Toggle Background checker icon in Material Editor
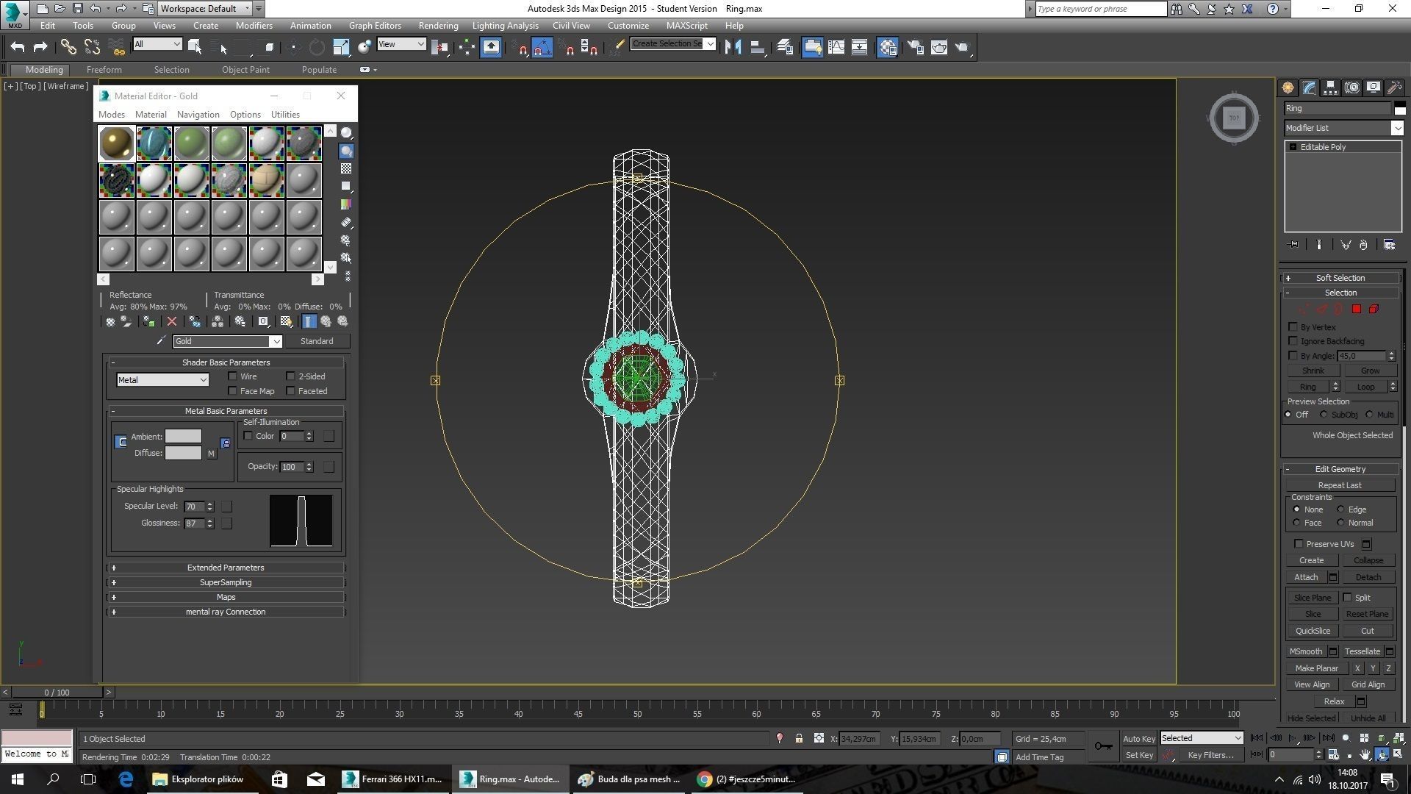 [346, 168]
